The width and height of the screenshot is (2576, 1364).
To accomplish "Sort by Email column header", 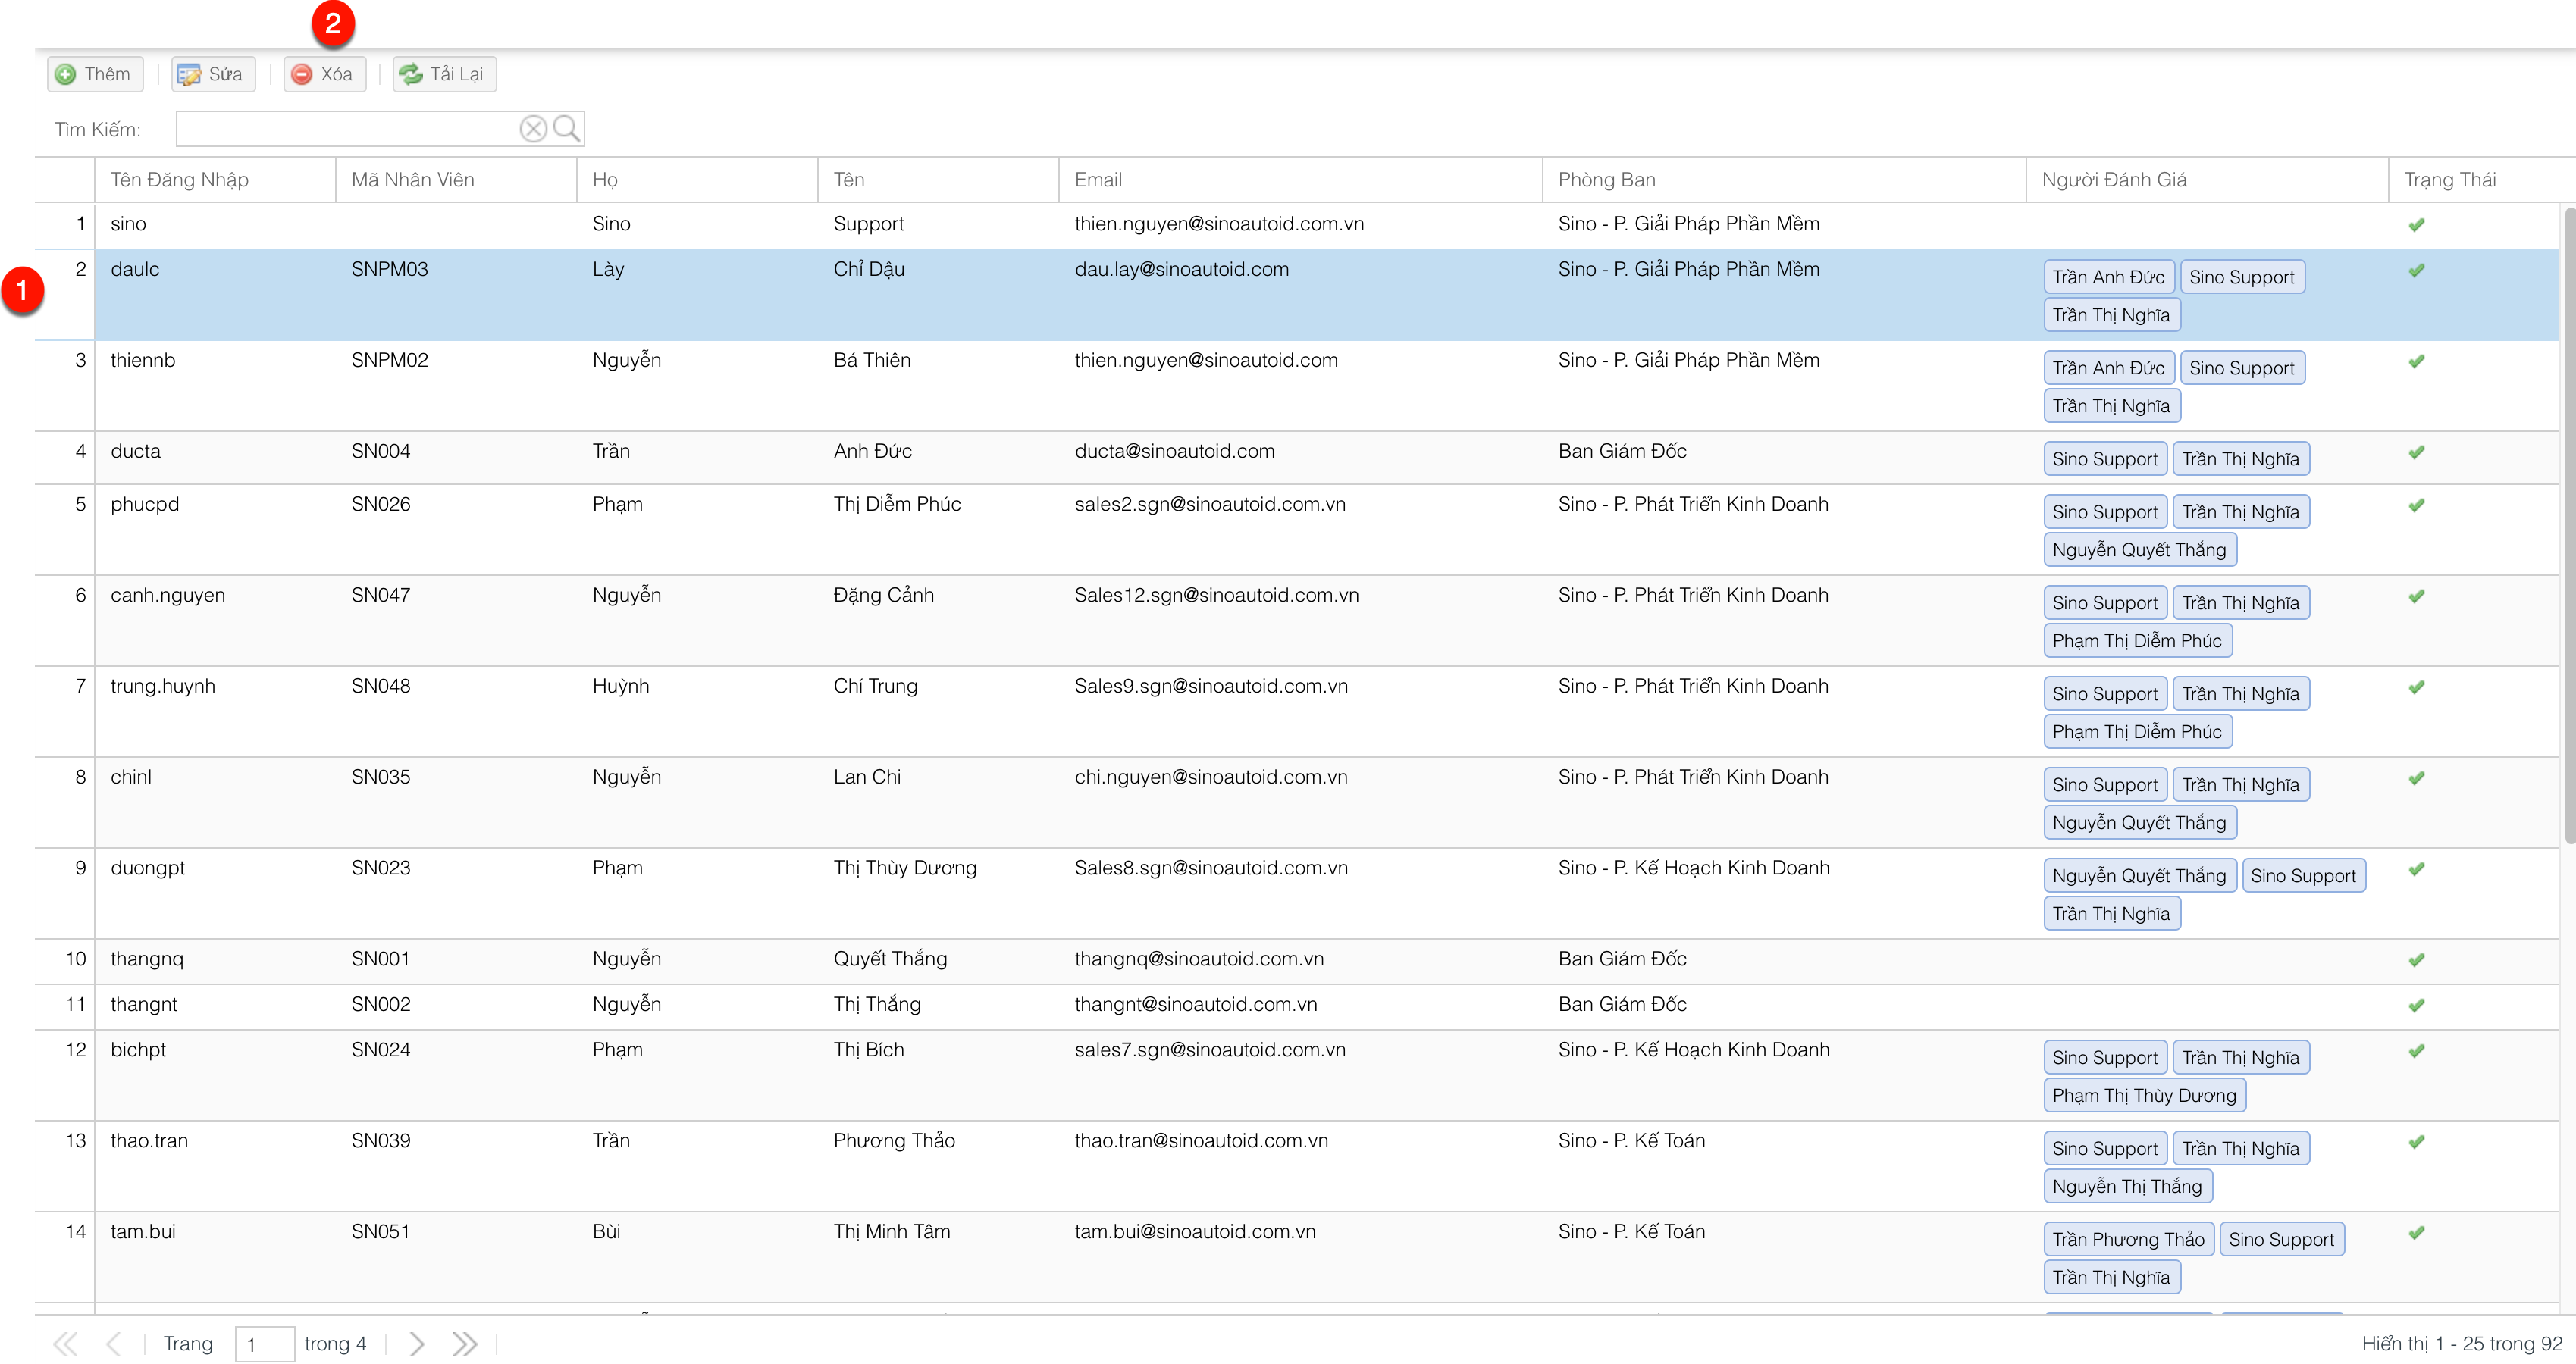I will tap(1098, 180).
